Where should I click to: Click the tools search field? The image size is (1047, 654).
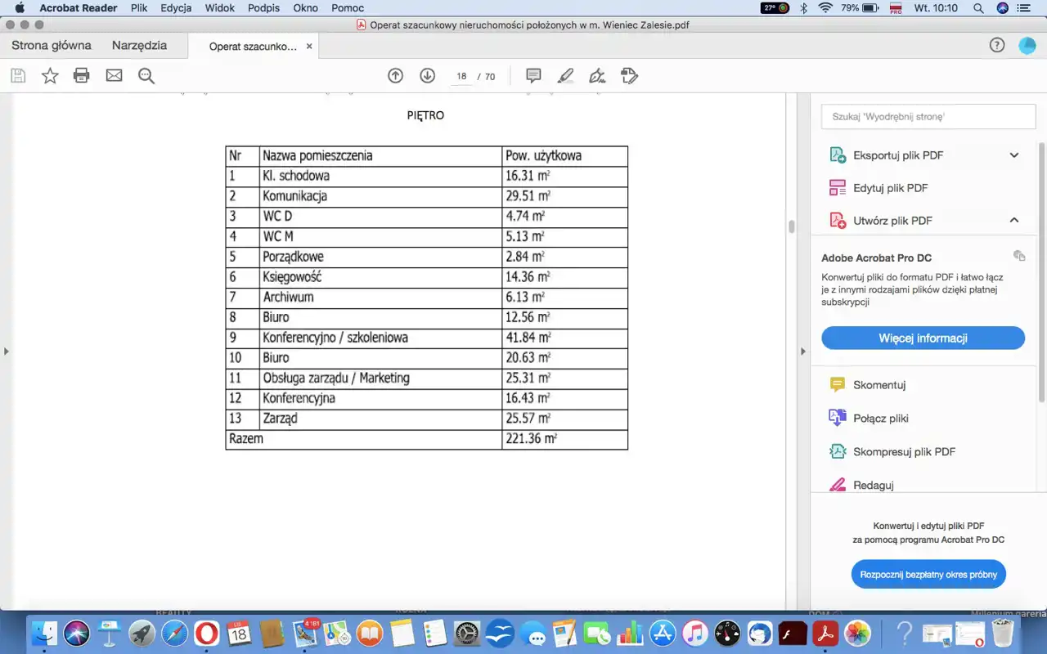click(x=924, y=117)
